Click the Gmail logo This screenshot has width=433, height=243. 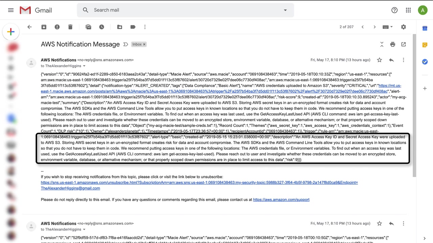tap(36, 10)
